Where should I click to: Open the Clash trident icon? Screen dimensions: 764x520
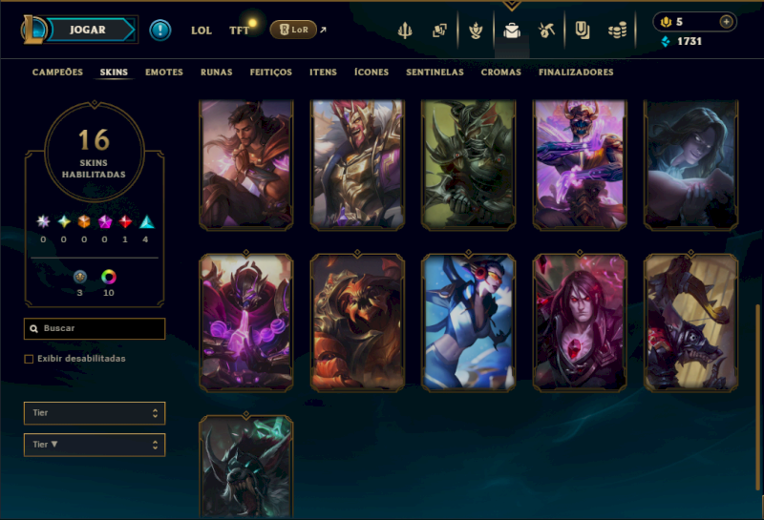(405, 31)
